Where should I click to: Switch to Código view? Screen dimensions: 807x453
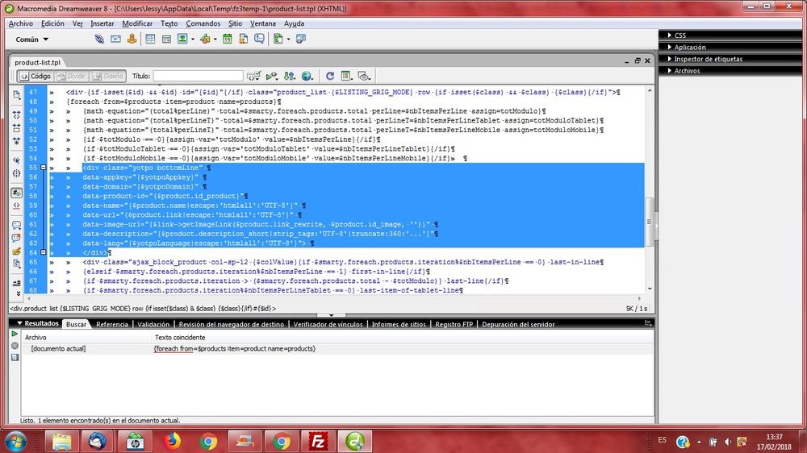pos(35,76)
